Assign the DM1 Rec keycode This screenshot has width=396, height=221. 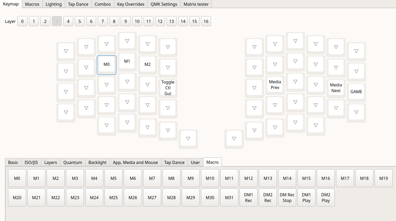point(248,198)
